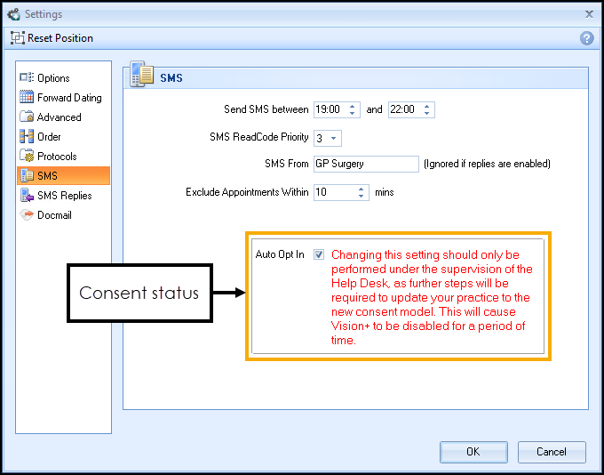This screenshot has height=475, width=604.
Task: Click the Order sidebar icon
Action: [27, 137]
